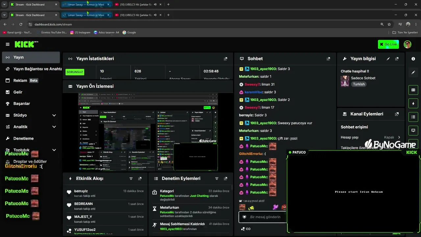Expand the Topluluk sidebar section
The image size is (421, 237).
(x=54, y=150)
